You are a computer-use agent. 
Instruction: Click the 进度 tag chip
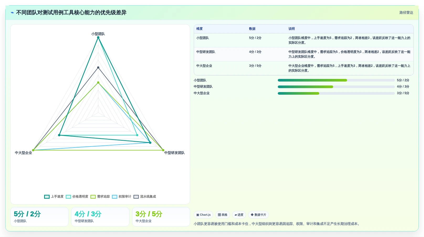(239, 215)
